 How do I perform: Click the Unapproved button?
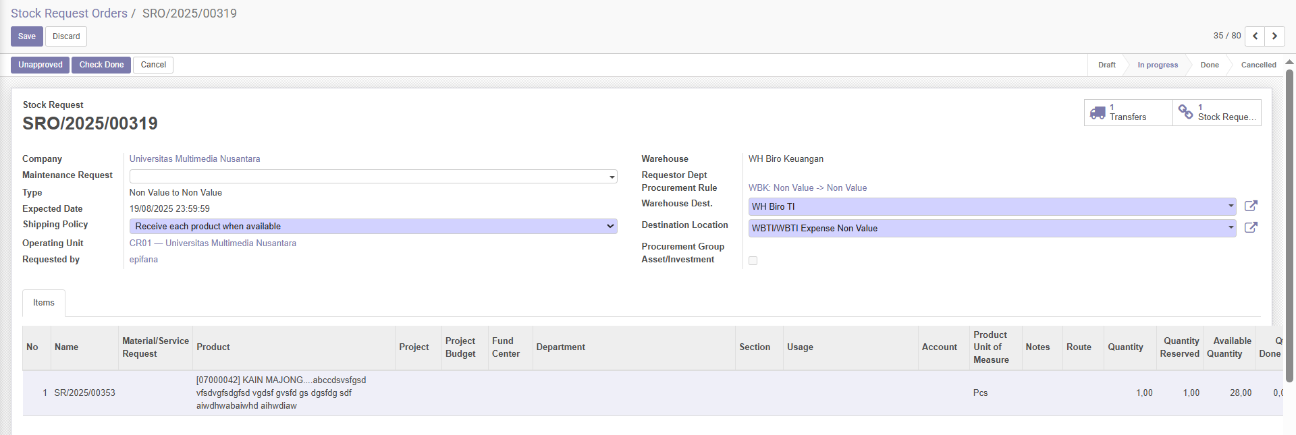40,65
